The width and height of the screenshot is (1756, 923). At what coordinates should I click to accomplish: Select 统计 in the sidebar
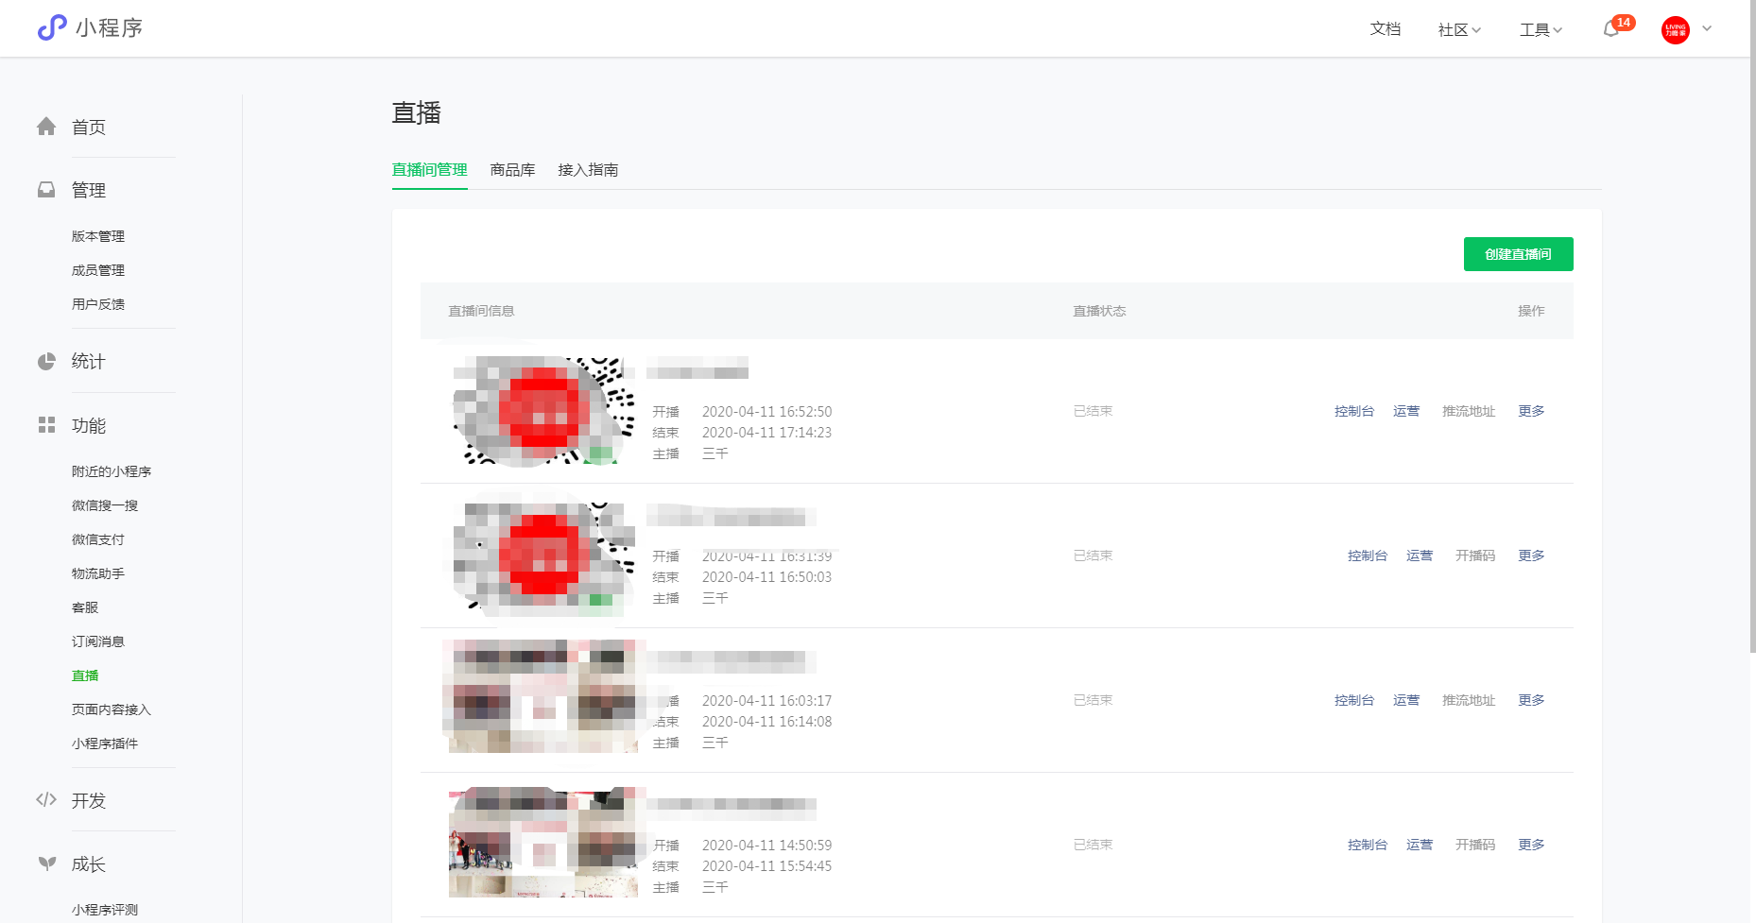point(89,361)
